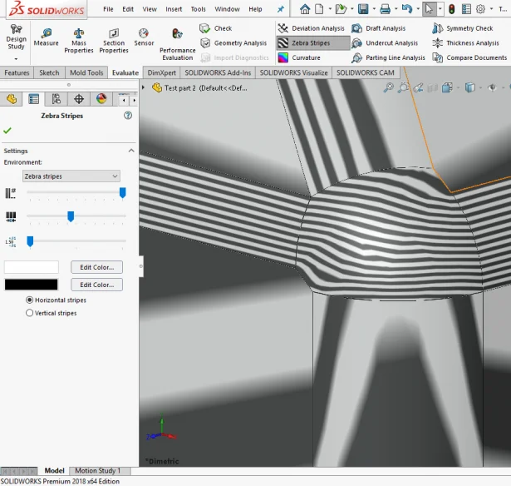Click Edit Color for the black stripe
511x486 pixels.
coord(96,285)
